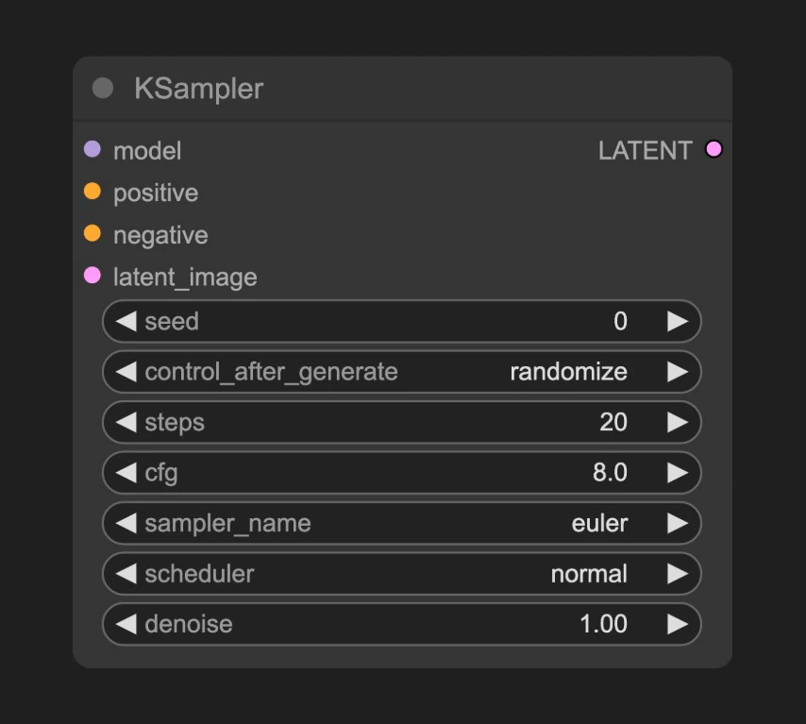Increase steps using its right arrow

point(679,422)
